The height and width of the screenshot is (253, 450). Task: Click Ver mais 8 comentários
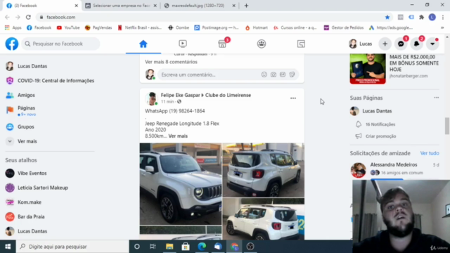[x=171, y=62]
